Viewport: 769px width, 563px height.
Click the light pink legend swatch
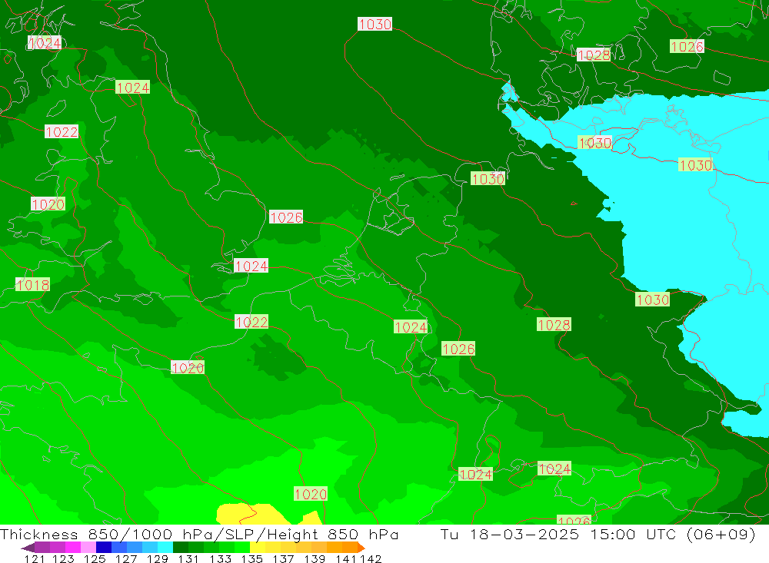88,548
